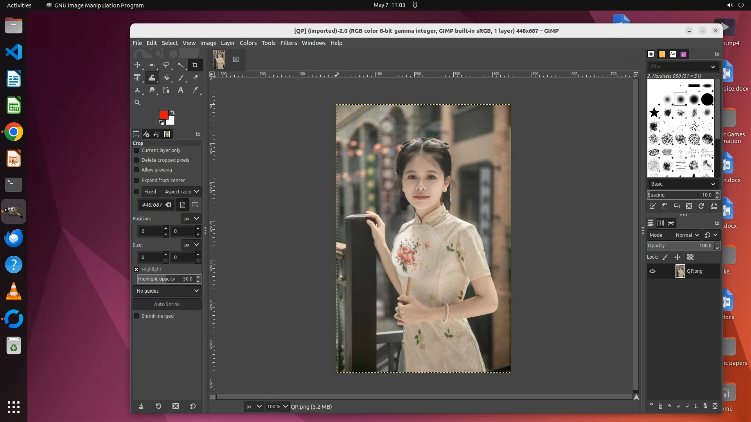
Task: Expand the layer Mode Normal dropdown
Action: click(x=687, y=235)
